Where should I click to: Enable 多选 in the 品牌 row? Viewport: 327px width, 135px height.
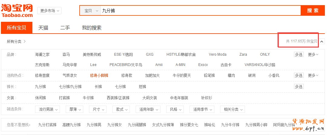coord(299,54)
